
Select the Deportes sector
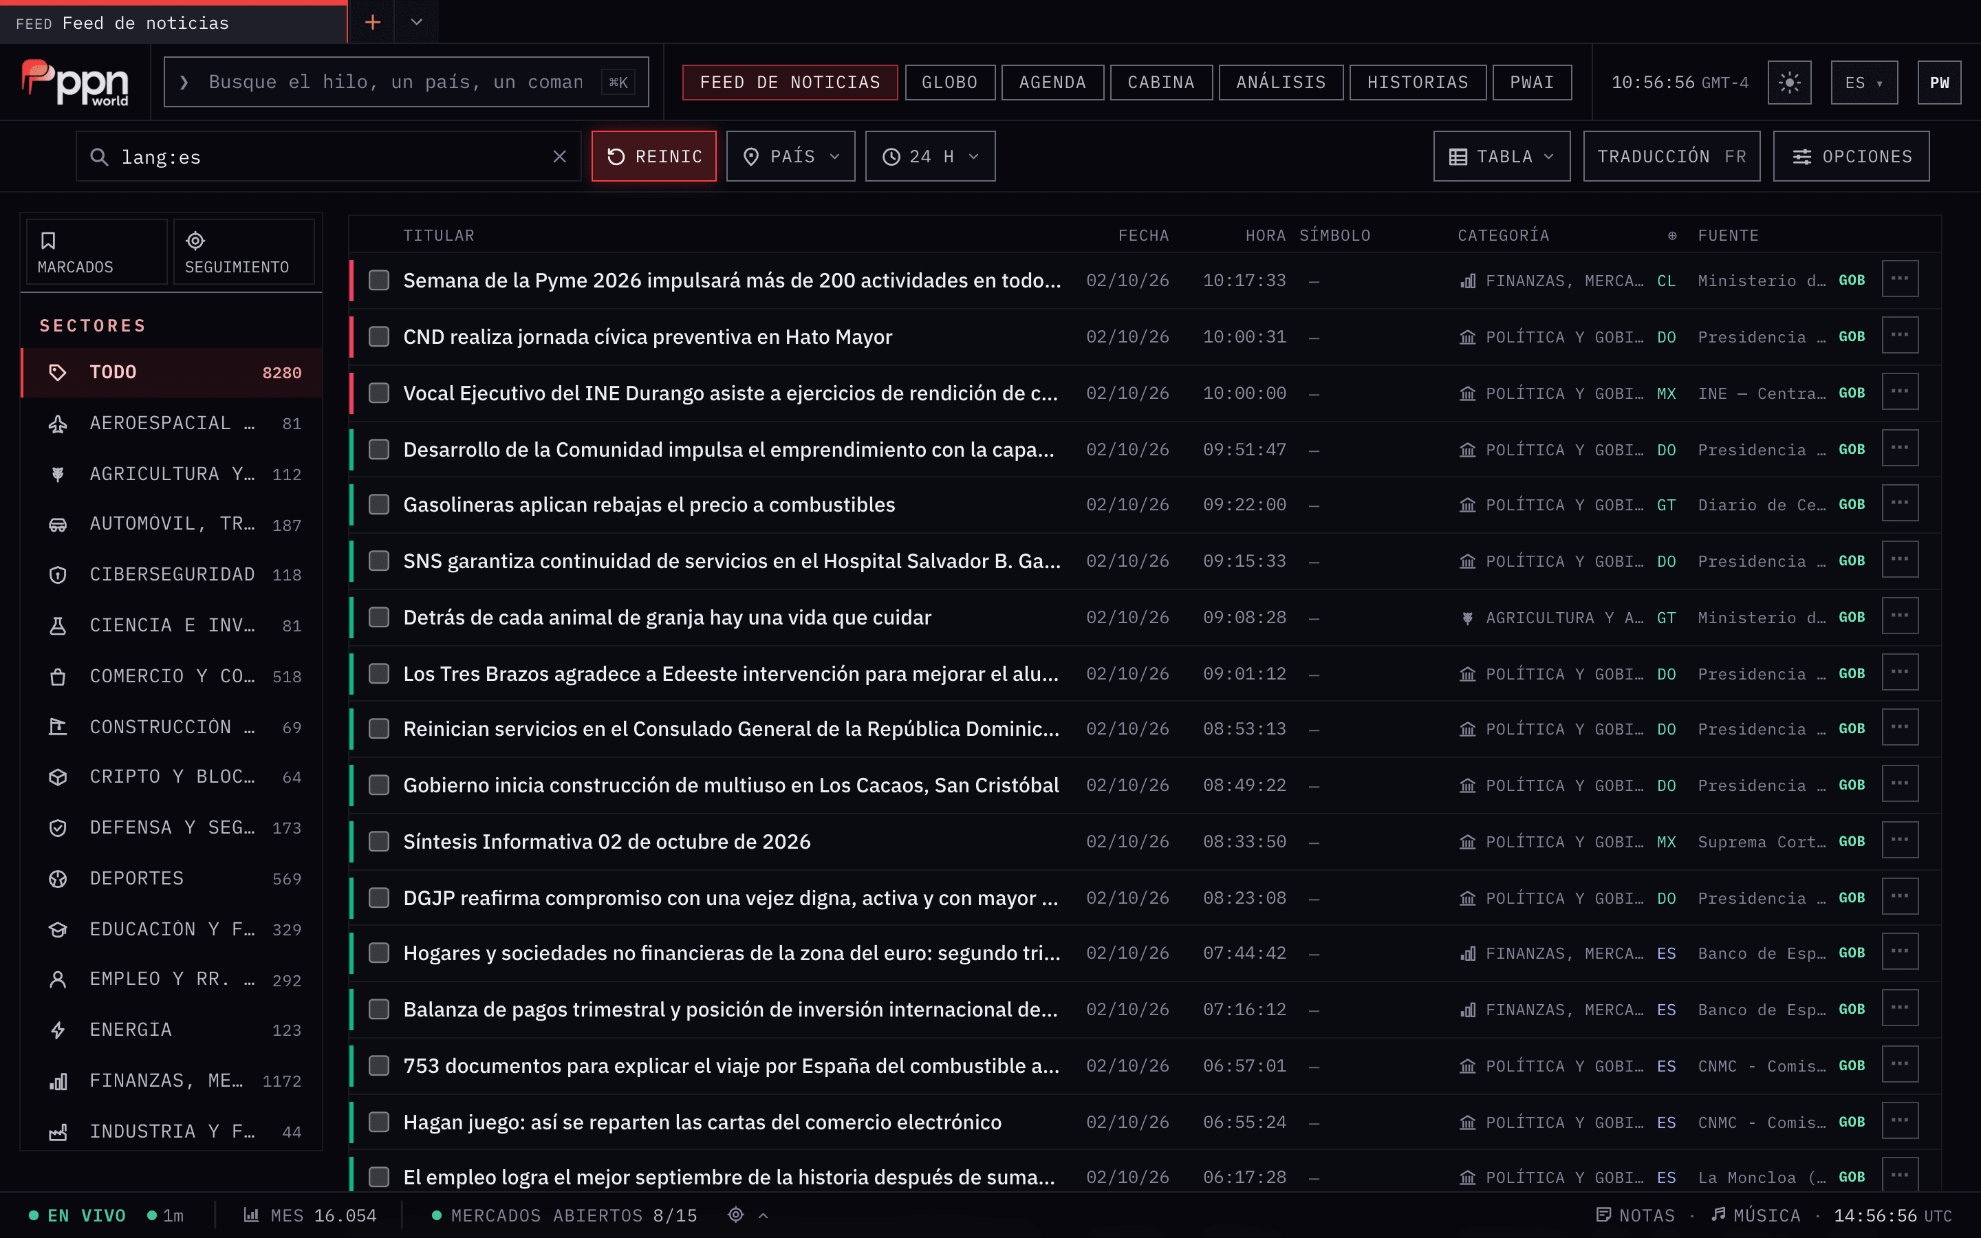tap(172, 878)
